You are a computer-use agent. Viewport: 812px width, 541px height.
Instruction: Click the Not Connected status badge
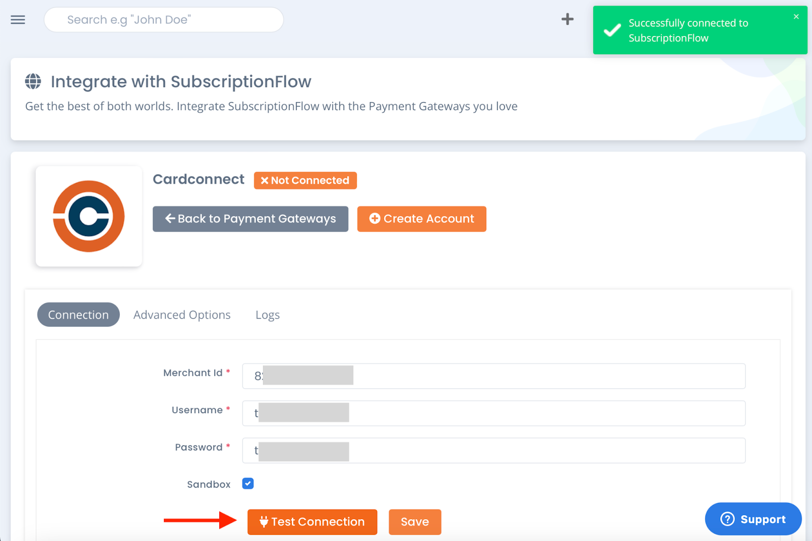[x=305, y=180]
